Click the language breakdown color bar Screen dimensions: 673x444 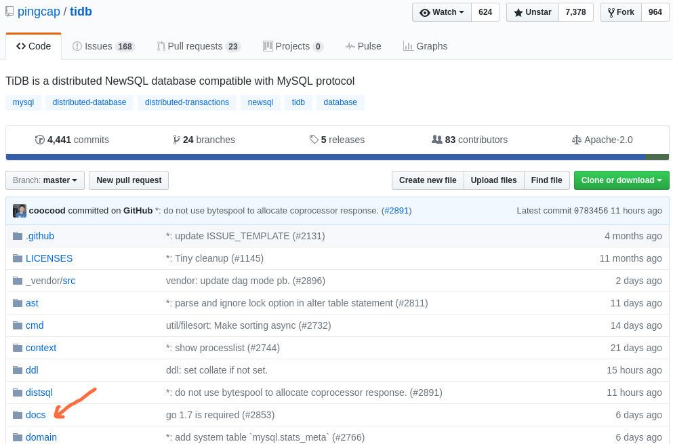pos(336,157)
